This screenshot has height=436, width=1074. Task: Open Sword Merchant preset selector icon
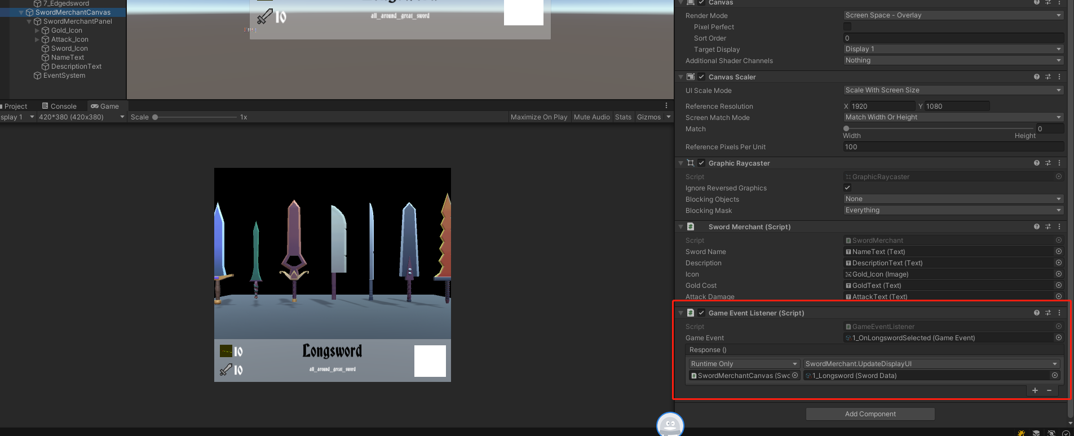click(1048, 226)
